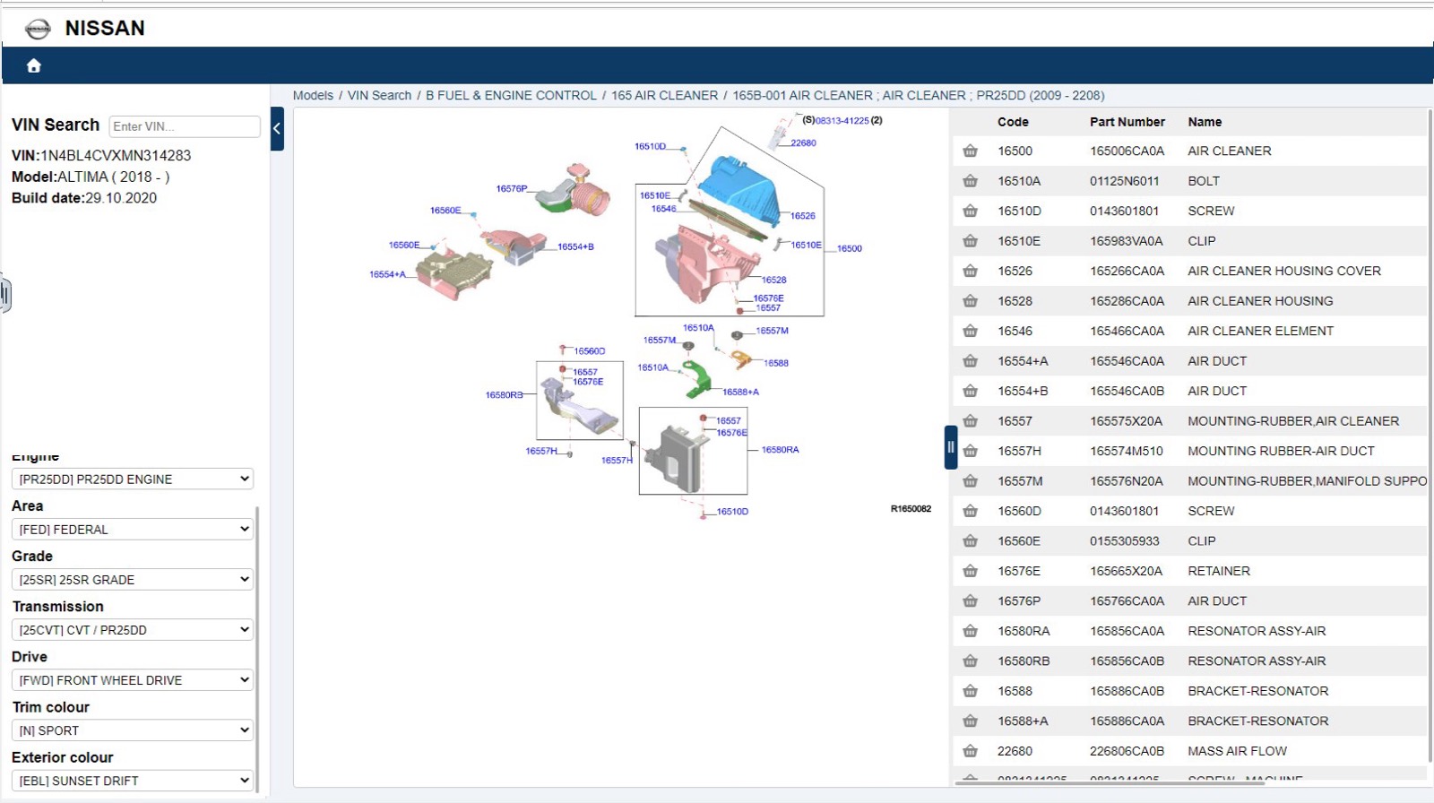Click AIR CLEANER ELEMENT part name
1434x803 pixels.
point(1260,332)
